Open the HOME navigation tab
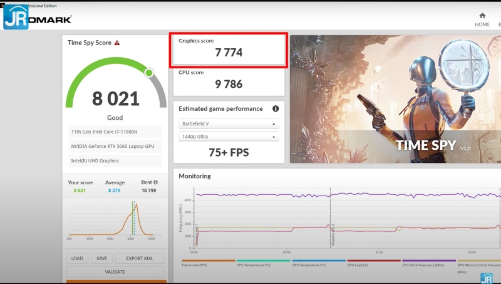501x284 pixels. click(x=482, y=24)
